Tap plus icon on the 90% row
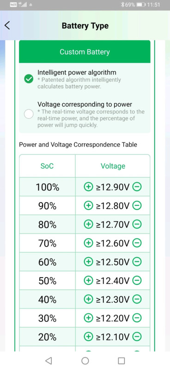 click(x=88, y=206)
